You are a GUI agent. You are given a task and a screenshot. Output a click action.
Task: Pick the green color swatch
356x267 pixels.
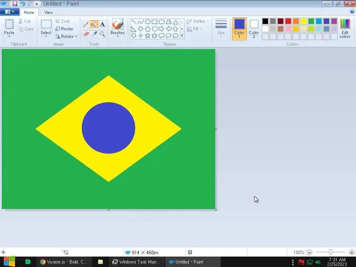point(311,21)
